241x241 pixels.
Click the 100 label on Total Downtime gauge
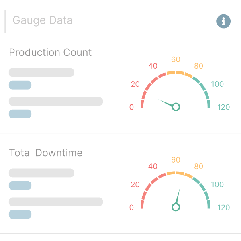[x=217, y=185]
